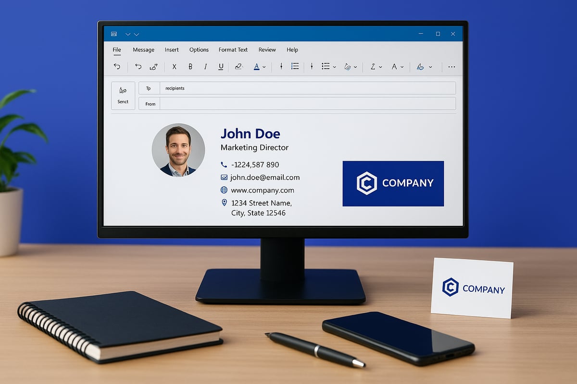Pick the blue-underlined font color A
577x384 pixels.
pyautogui.click(x=257, y=67)
